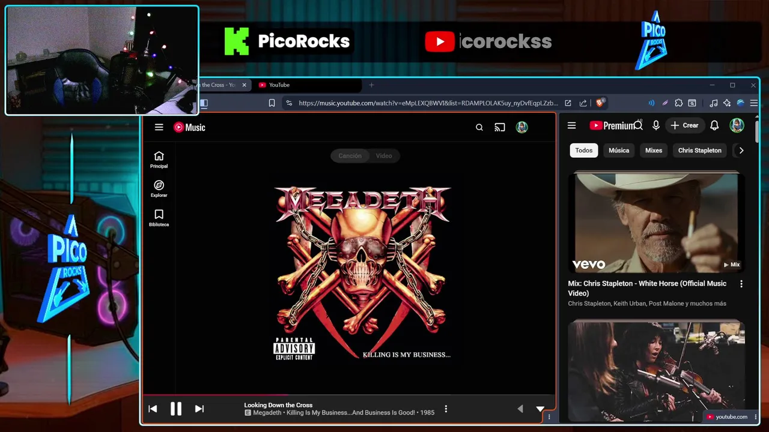Select the Todos filter chip

point(584,151)
